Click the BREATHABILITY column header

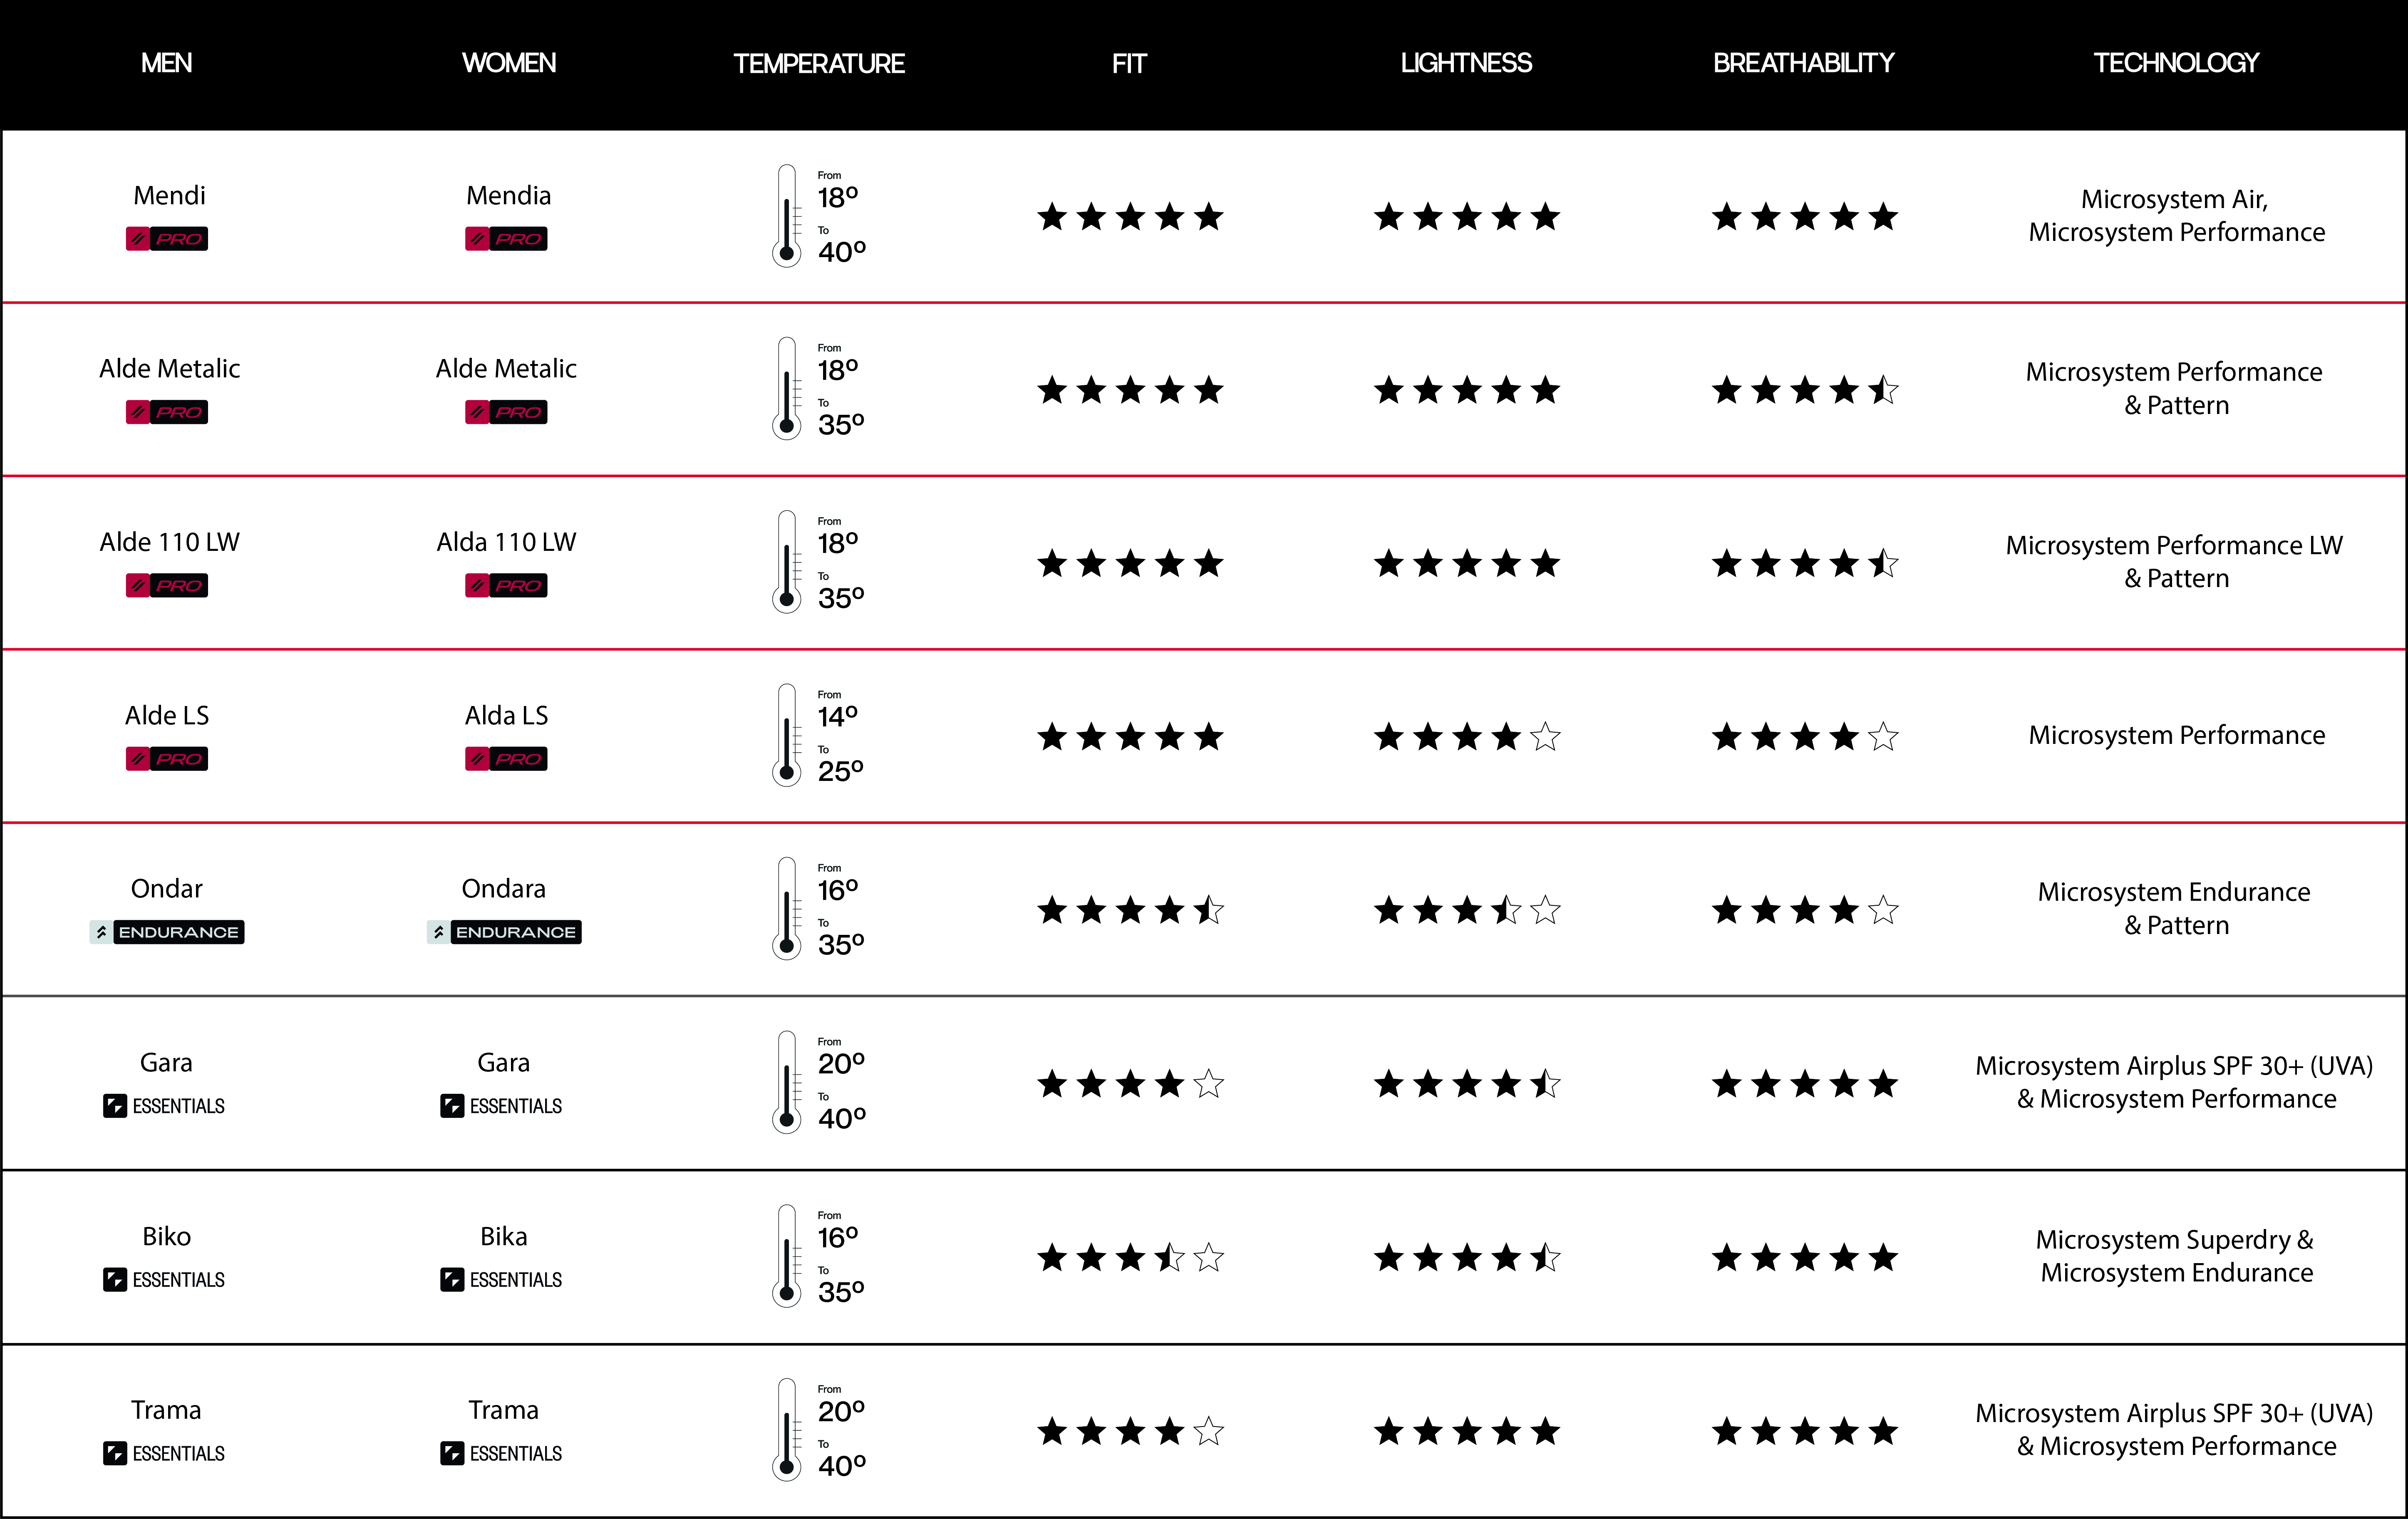(x=1803, y=63)
